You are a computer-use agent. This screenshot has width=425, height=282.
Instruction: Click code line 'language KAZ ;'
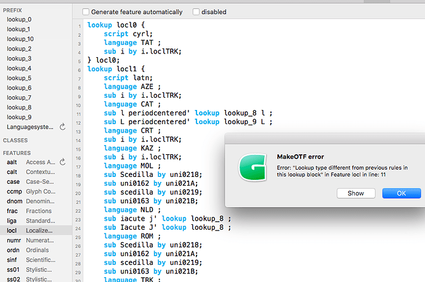132,148
